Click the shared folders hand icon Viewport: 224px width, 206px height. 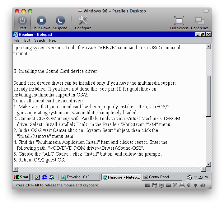pyautogui.click(x=203, y=185)
